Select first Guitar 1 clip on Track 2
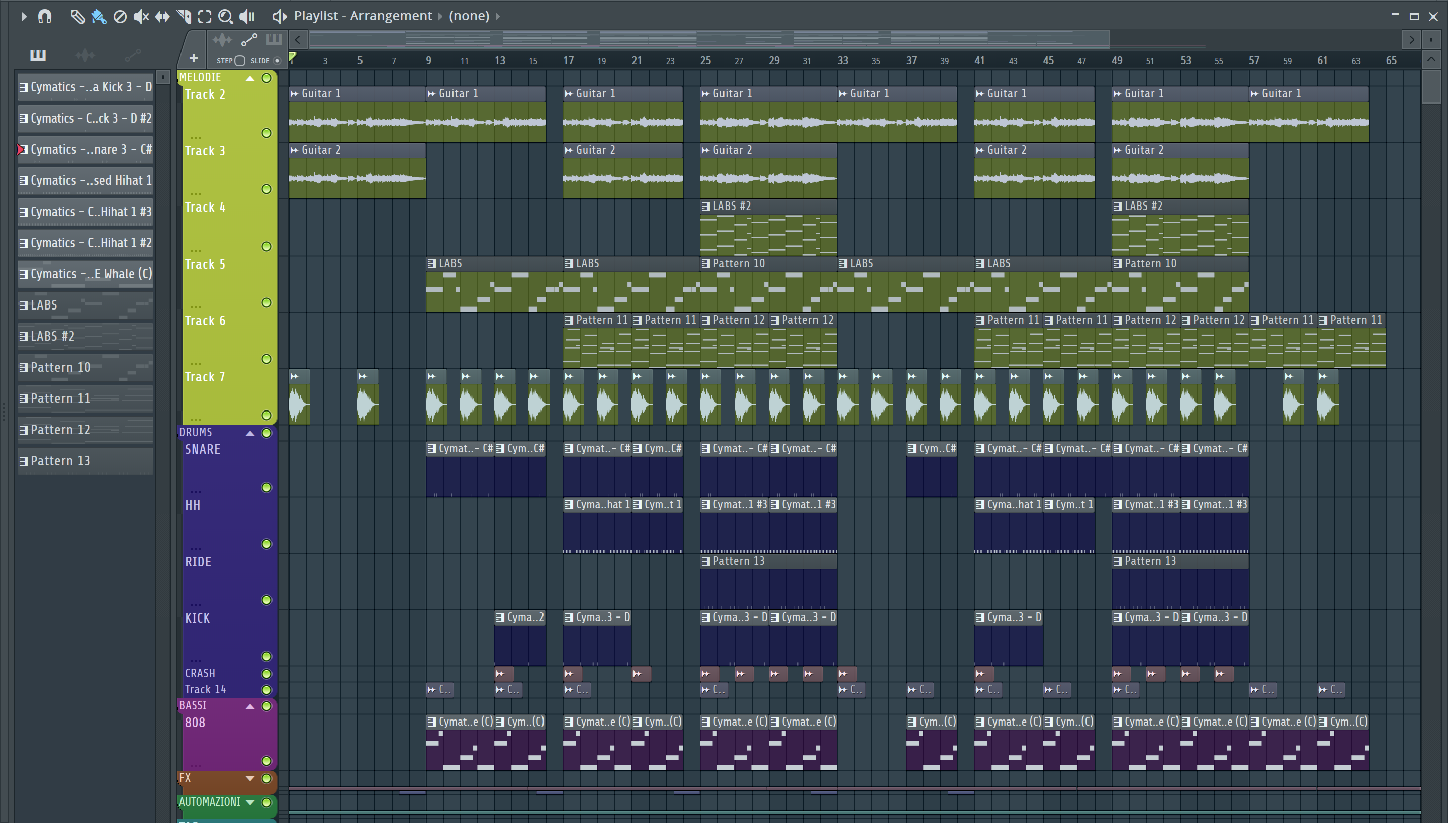Screen dimensions: 1448x823 pyautogui.click(x=357, y=115)
